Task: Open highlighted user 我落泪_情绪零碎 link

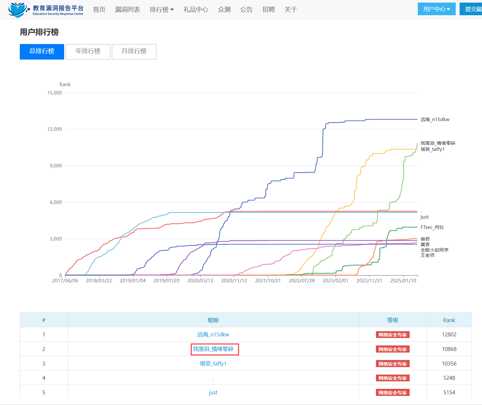Action: [x=213, y=349]
